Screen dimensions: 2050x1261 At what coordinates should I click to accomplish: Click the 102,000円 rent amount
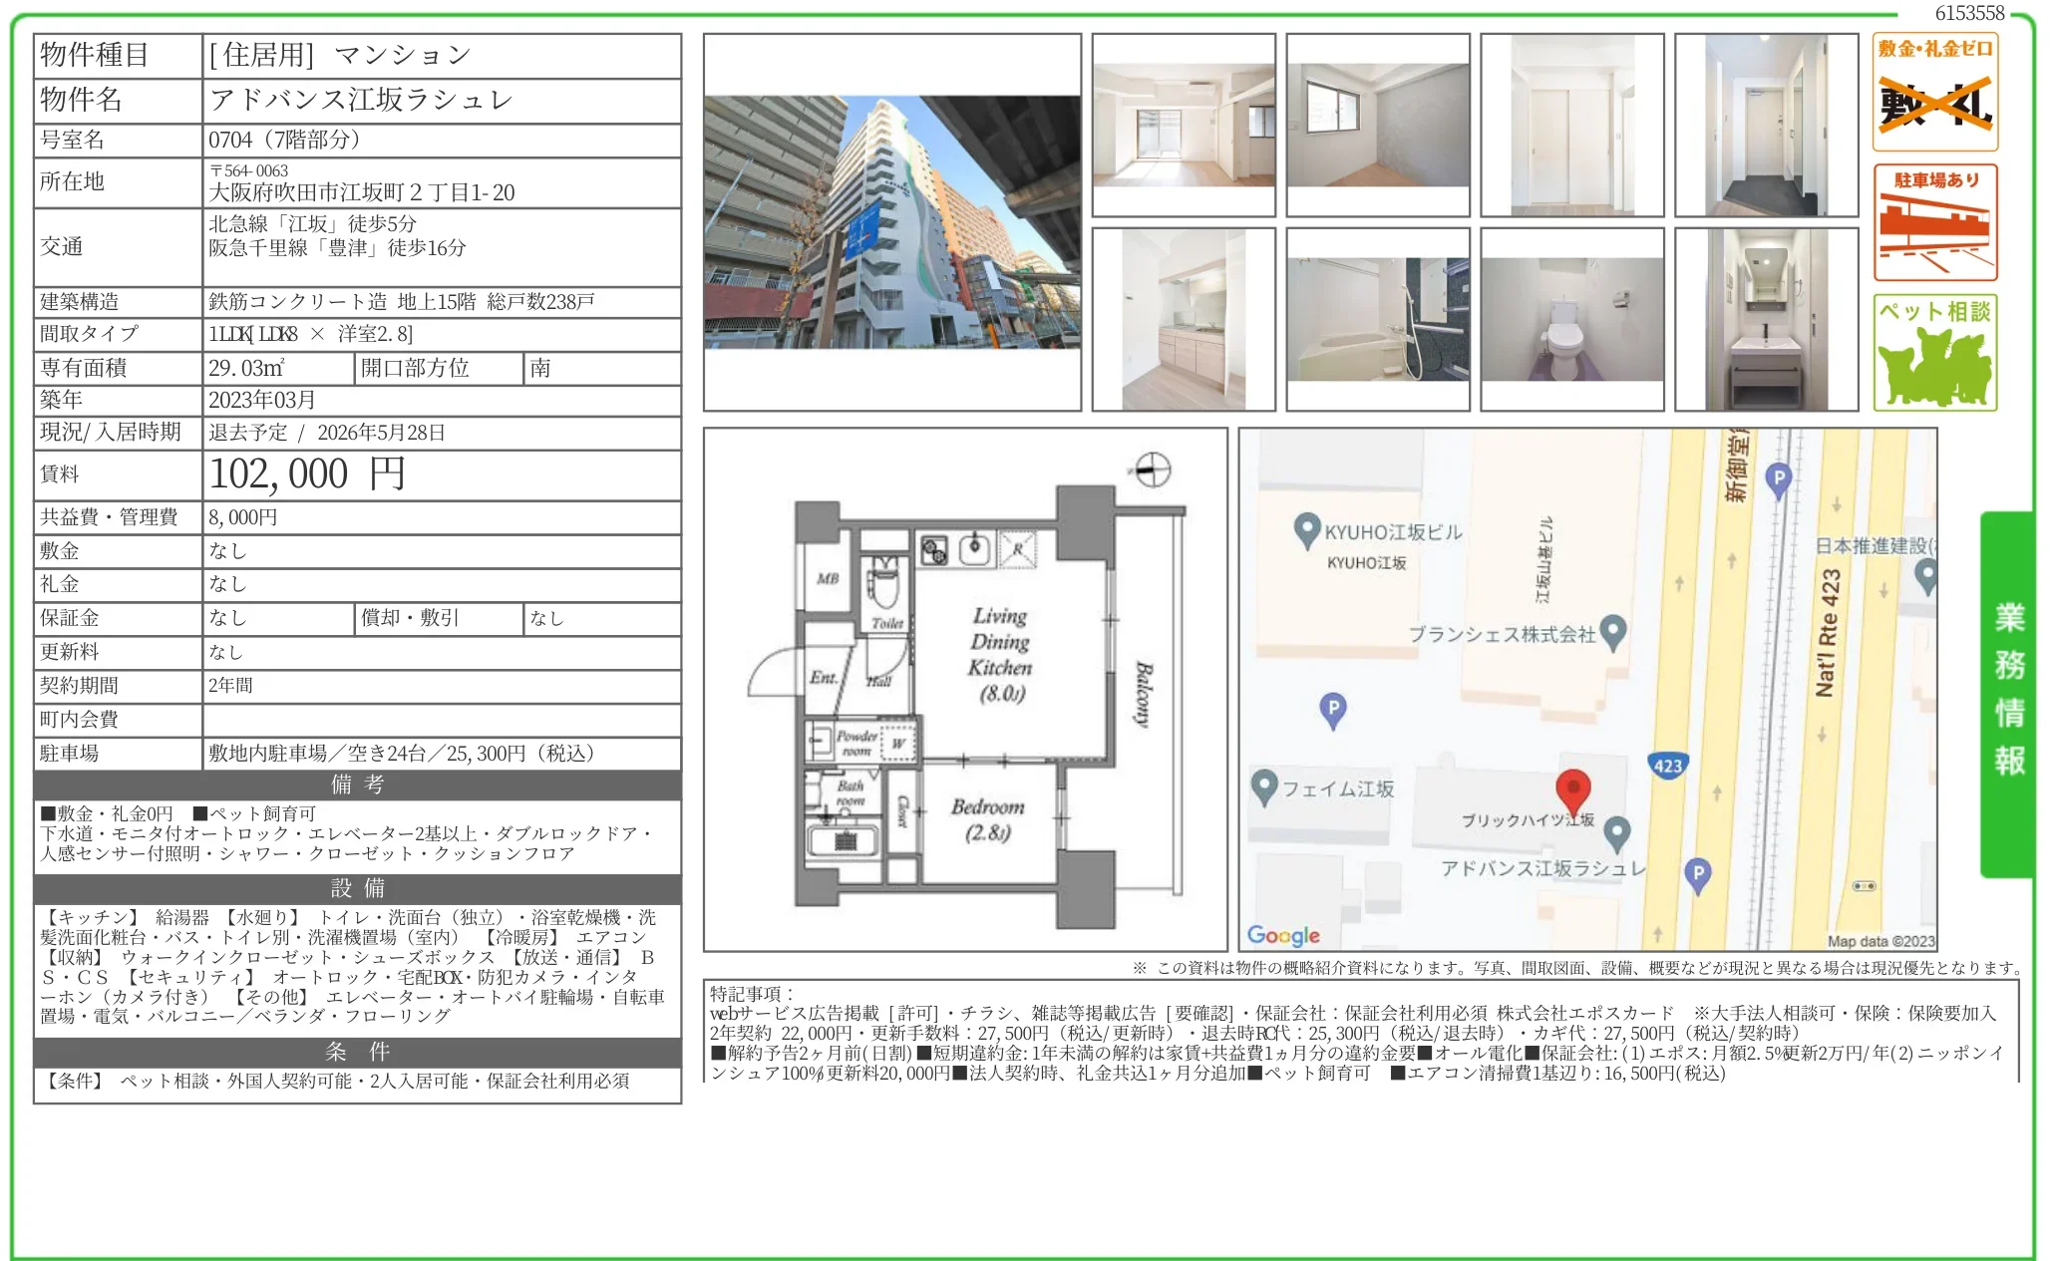tap(307, 474)
